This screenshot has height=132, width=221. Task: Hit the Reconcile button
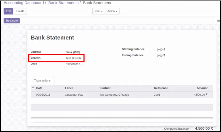[x=12, y=21]
